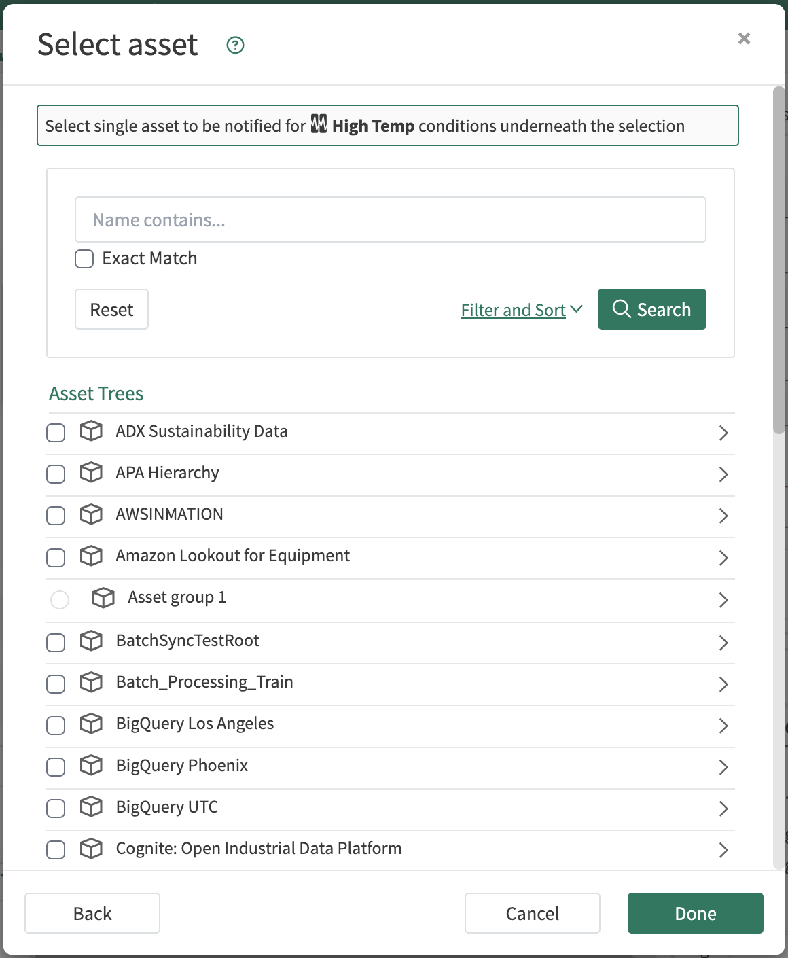Expand the Filter and Sort options

[521, 310]
